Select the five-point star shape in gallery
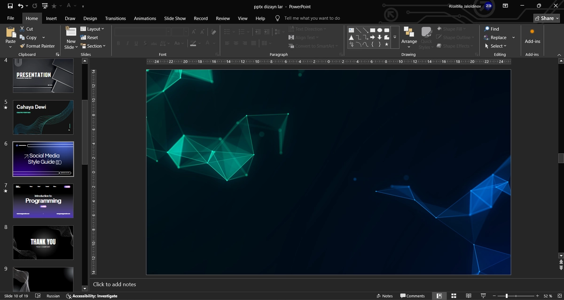 pyautogui.click(x=387, y=44)
